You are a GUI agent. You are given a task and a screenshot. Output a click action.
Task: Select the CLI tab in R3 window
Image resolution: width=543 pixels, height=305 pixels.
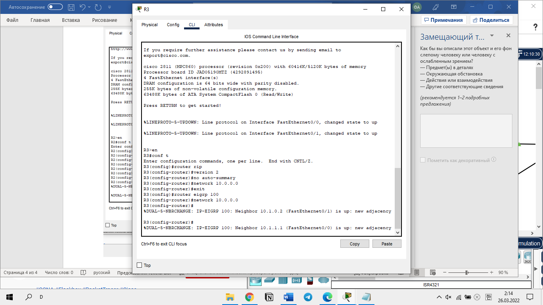(192, 25)
